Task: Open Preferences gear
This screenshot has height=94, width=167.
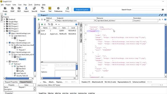Action: coord(58,9)
